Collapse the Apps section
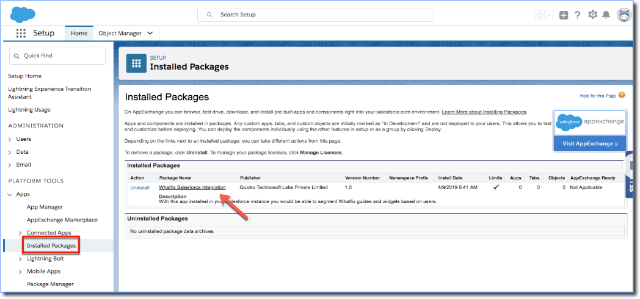This screenshot has height=299, width=640. (10, 195)
